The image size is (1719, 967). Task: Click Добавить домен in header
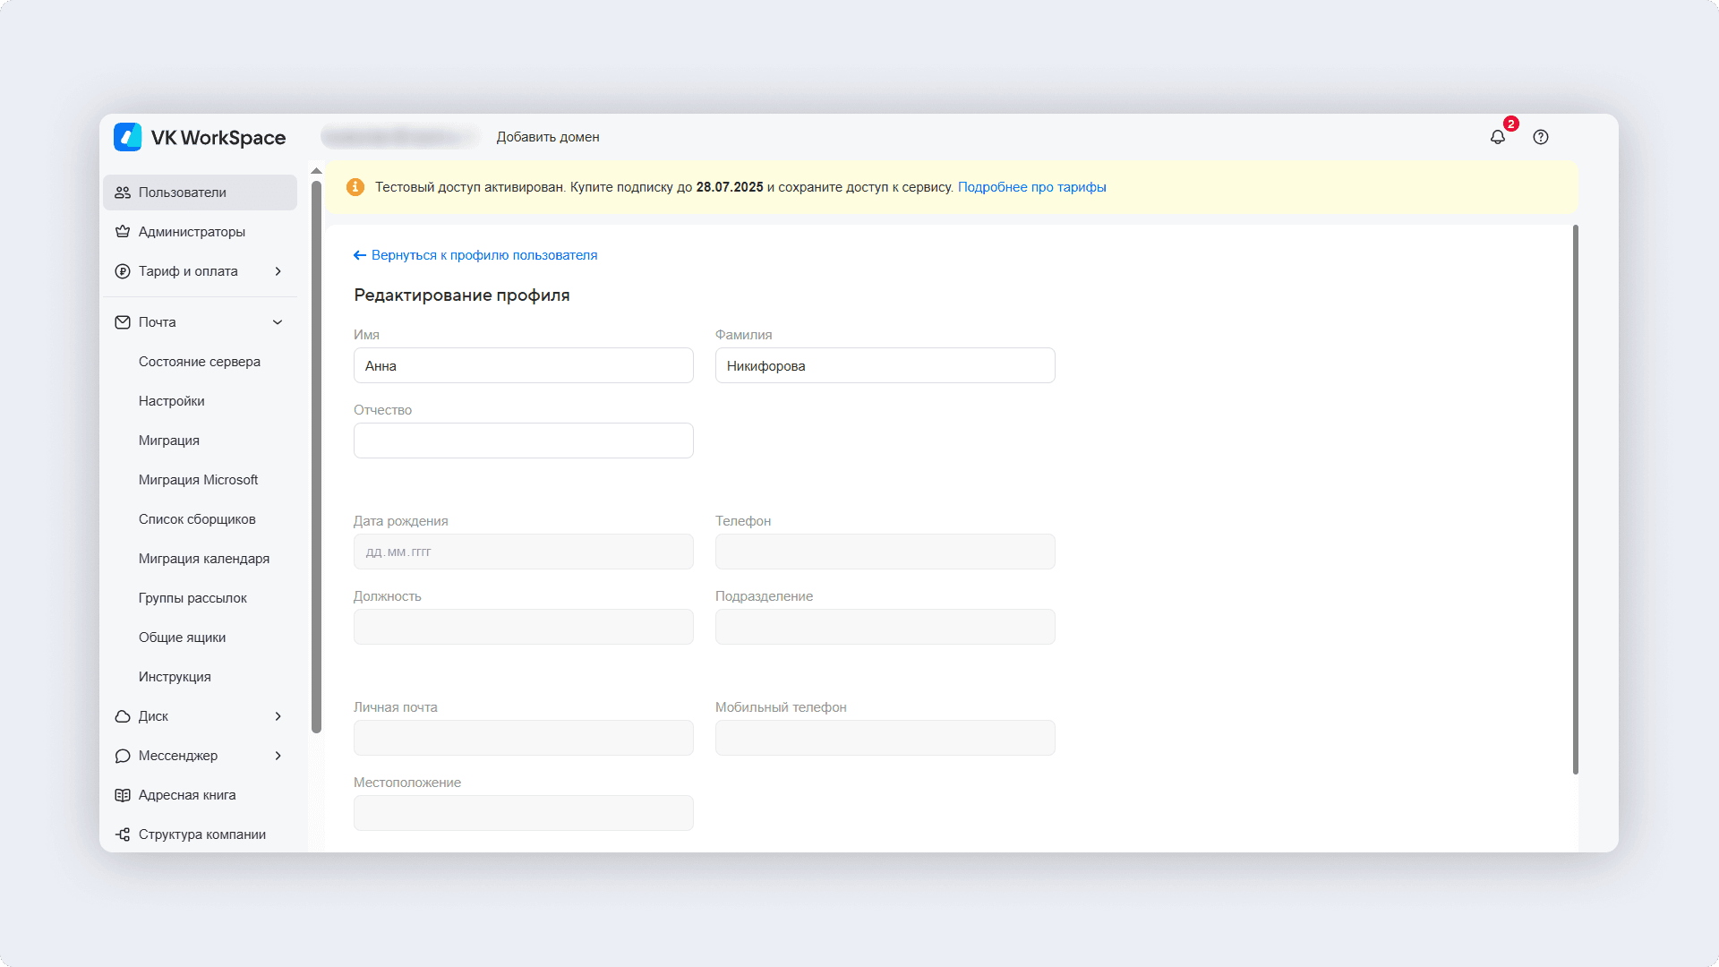click(x=548, y=137)
